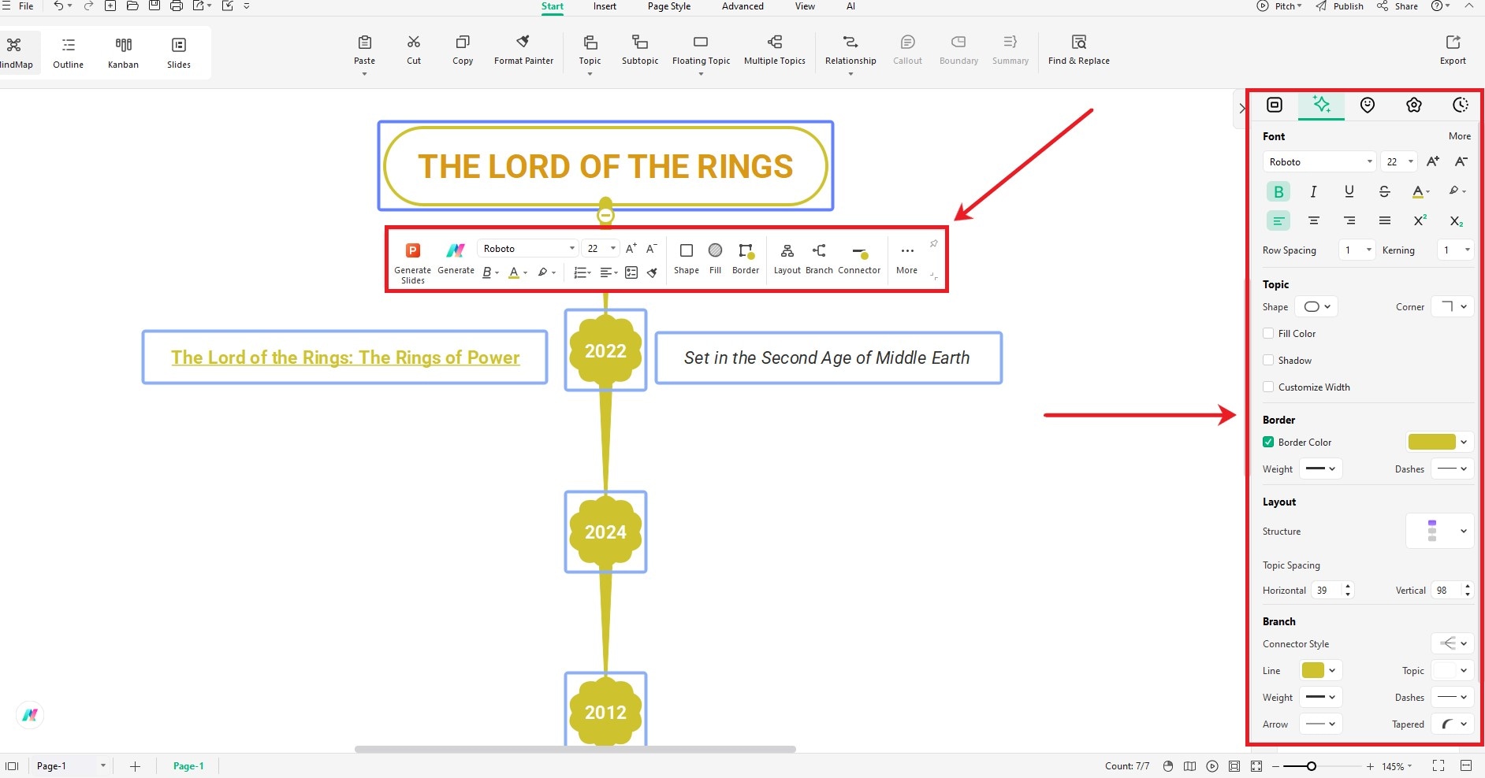The width and height of the screenshot is (1485, 778).
Task: Open the sticker/emoji panel tab in the sidebar
Action: [1368, 105]
